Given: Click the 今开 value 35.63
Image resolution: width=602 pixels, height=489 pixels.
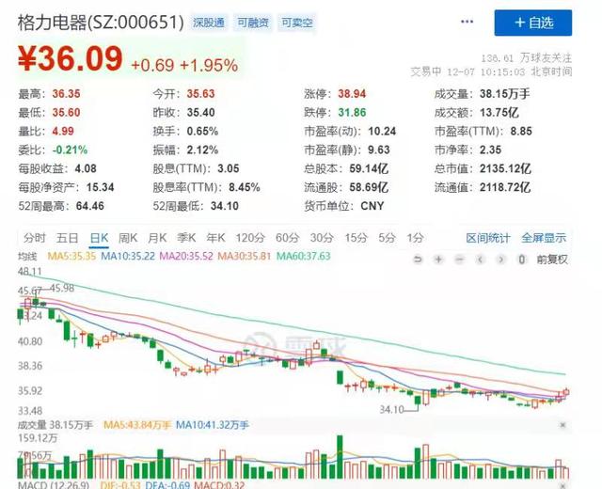Looking at the screenshot, I should pos(200,94).
